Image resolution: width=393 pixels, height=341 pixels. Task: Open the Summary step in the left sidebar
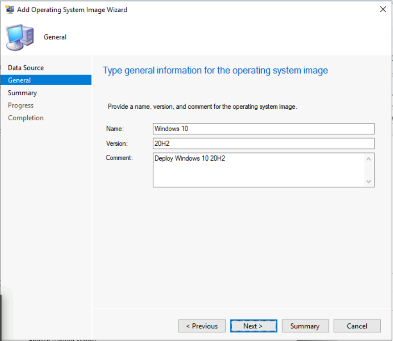tap(22, 93)
